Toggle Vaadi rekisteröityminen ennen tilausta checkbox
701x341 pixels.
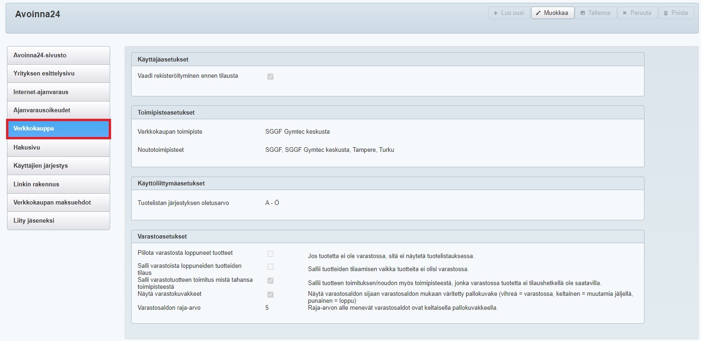(x=270, y=76)
